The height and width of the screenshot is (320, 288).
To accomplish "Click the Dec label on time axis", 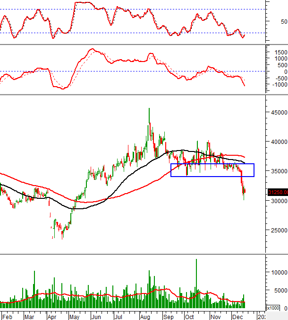I will (238, 316).
